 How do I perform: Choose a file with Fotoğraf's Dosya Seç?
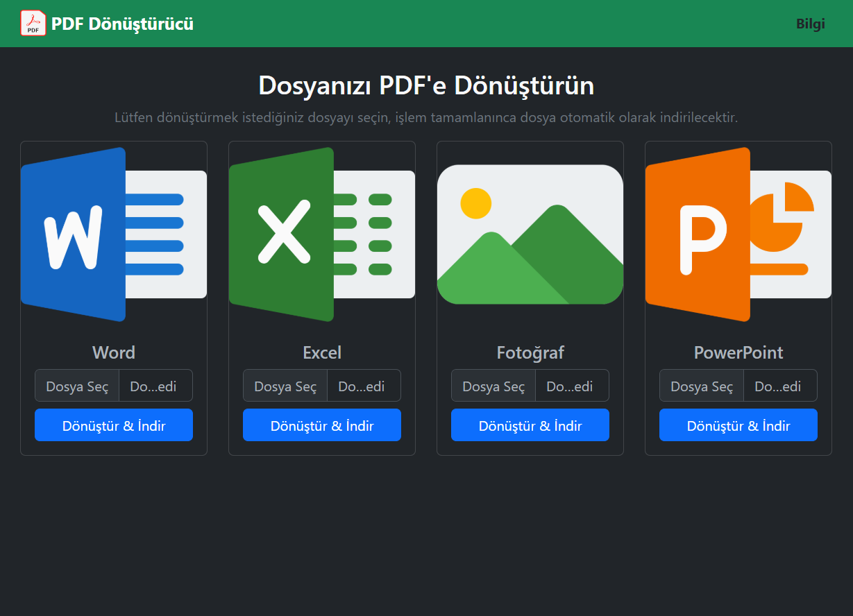[x=493, y=386]
